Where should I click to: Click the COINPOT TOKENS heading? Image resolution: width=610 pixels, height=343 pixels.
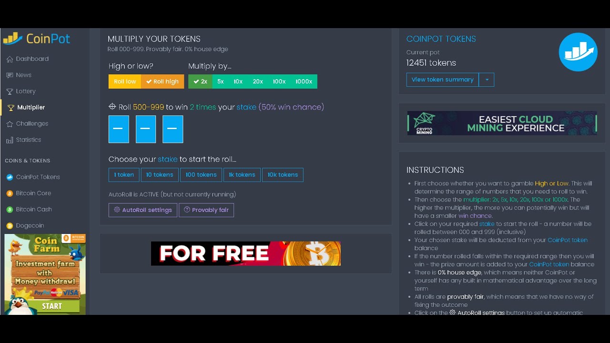tap(441, 39)
